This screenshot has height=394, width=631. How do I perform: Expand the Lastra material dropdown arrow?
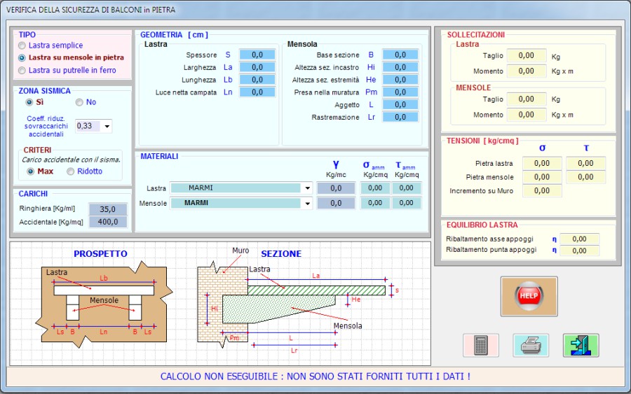click(308, 188)
